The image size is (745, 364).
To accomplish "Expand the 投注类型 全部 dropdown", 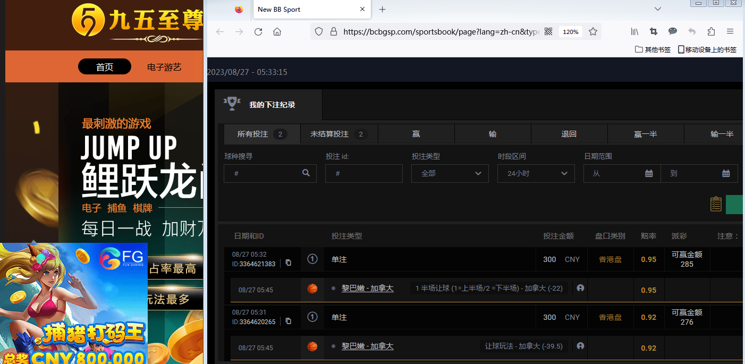I will [x=450, y=173].
